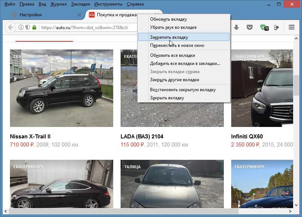Click the Pocket icon in toolbar
Image resolution: width=302 pixels, height=217 pixels.
click(250, 27)
